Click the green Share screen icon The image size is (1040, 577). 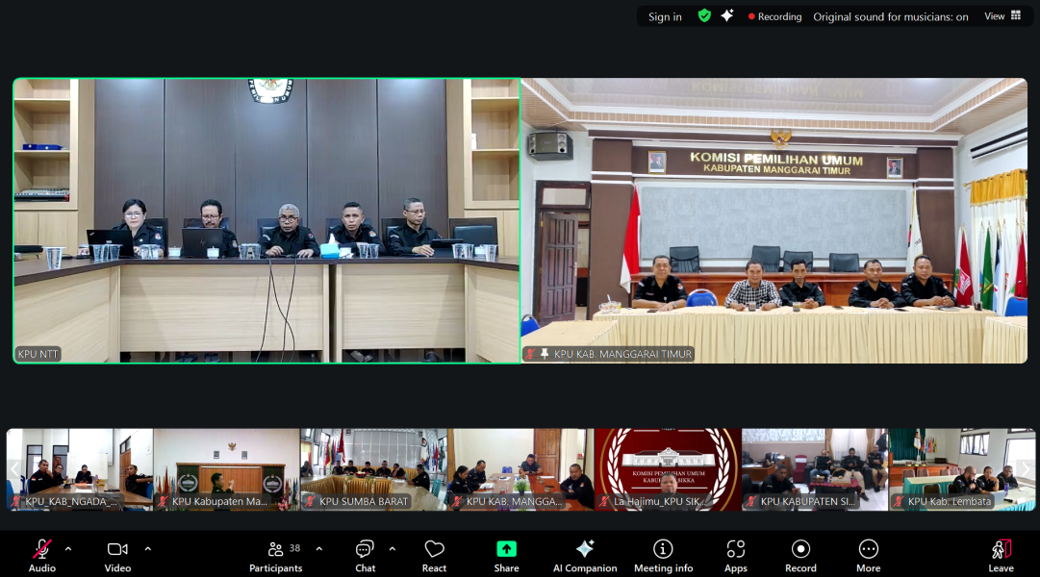(506, 549)
